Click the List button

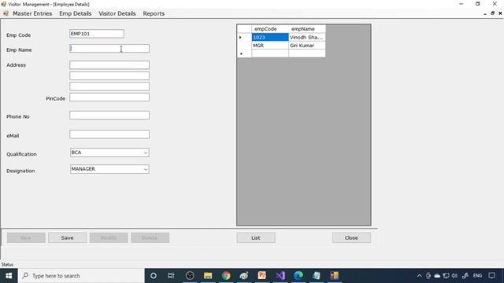256,237
